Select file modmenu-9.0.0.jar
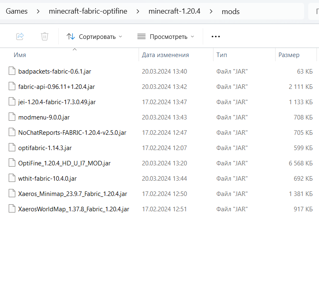Viewport: 319px width, 282px height. tap(44, 117)
